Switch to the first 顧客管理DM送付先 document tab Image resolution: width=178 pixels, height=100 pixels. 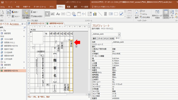[x=36, y=23]
